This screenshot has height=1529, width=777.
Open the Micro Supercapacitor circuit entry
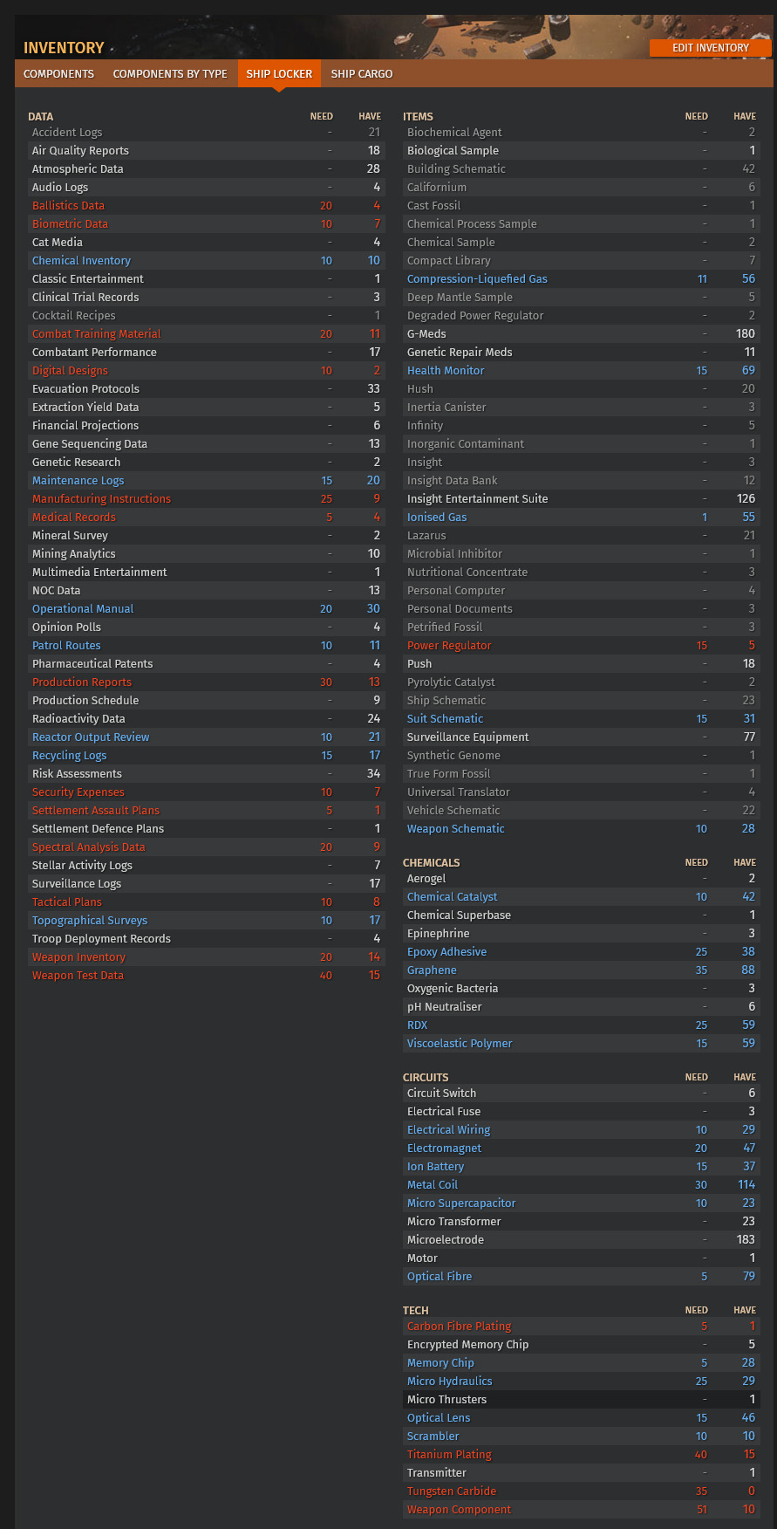[461, 1203]
